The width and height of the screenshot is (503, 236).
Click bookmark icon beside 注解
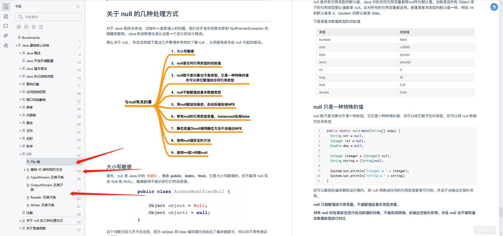point(24,213)
